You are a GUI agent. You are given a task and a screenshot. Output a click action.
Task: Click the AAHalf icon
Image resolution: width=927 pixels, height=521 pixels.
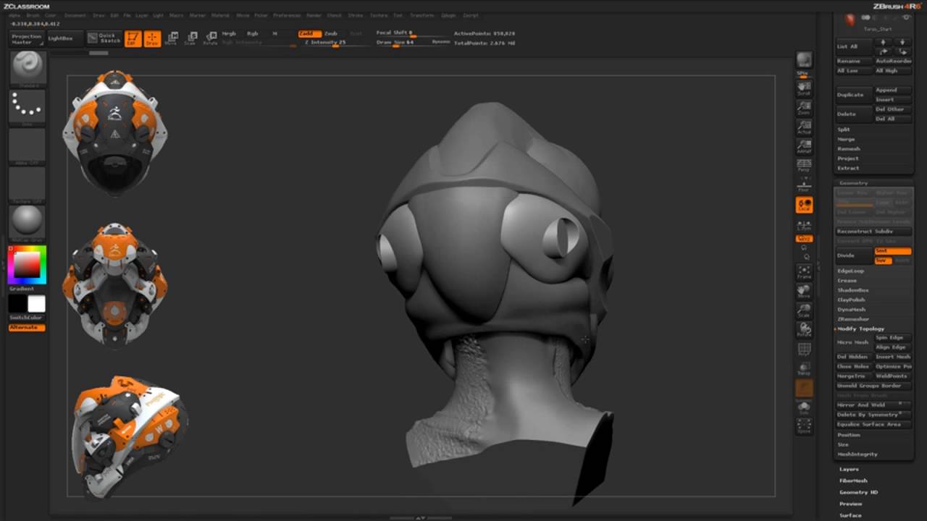[804, 147]
